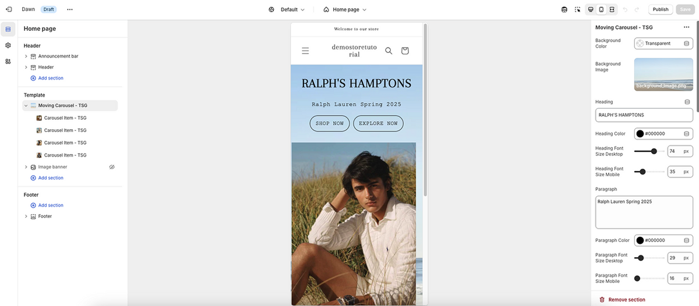
Task: Adjust Heading Font Size Mobile slider
Action: click(x=649, y=172)
